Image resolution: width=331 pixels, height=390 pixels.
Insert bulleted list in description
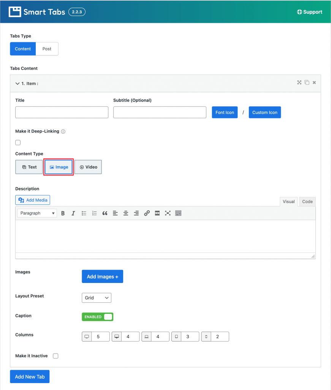pyautogui.click(x=84, y=213)
